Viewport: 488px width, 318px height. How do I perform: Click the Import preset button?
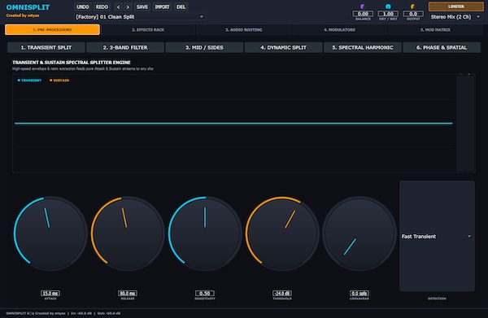[162, 7]
